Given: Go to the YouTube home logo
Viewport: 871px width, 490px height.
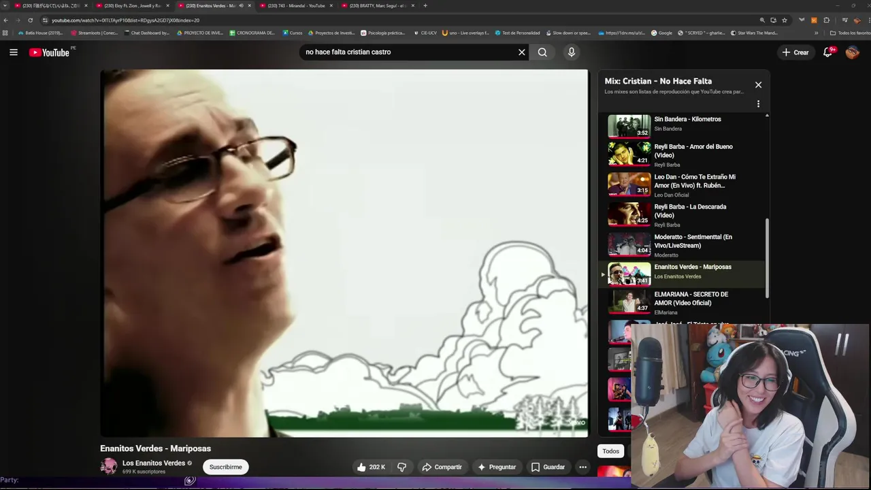Looking at the screenshot, I should click(x=49, y=52).
